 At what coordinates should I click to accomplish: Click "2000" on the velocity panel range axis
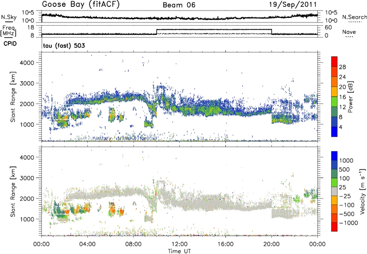pos(27,199)
